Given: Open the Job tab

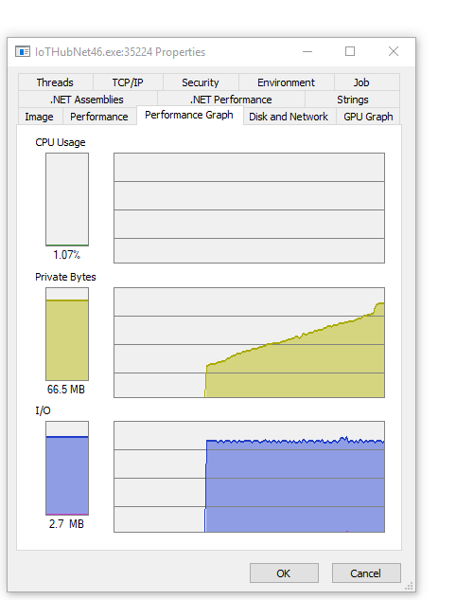Looking at the screenshot, I should [361, 82].
